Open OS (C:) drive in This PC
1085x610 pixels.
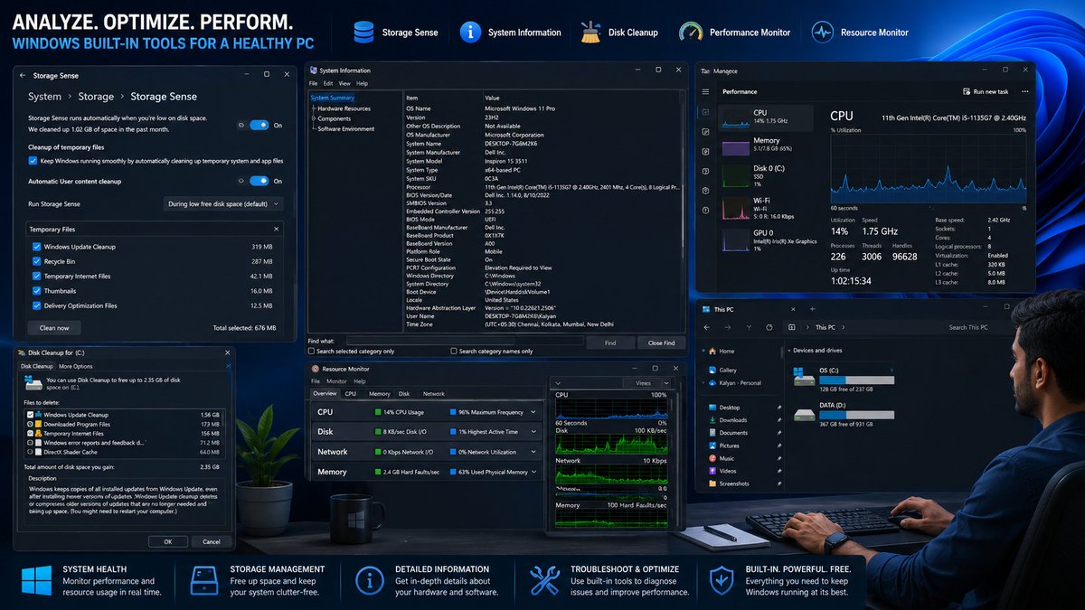pyautogui.click(x=843, y=380)
